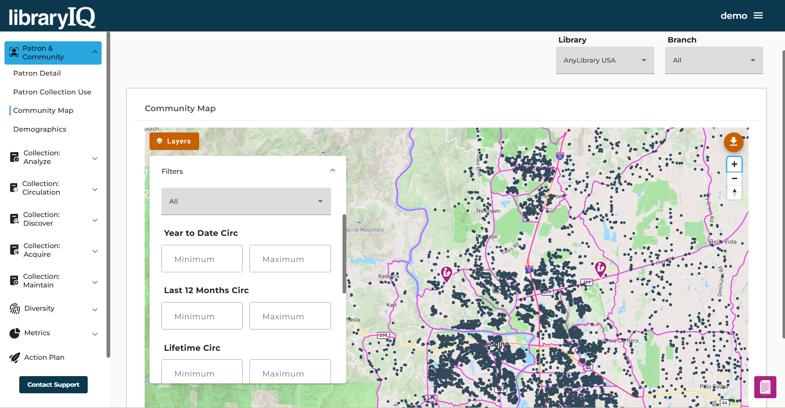This screenshot has width=785, height=408.
Task: Click Last 12 Months Circ Minimum field
Action: tap(202, 316)
